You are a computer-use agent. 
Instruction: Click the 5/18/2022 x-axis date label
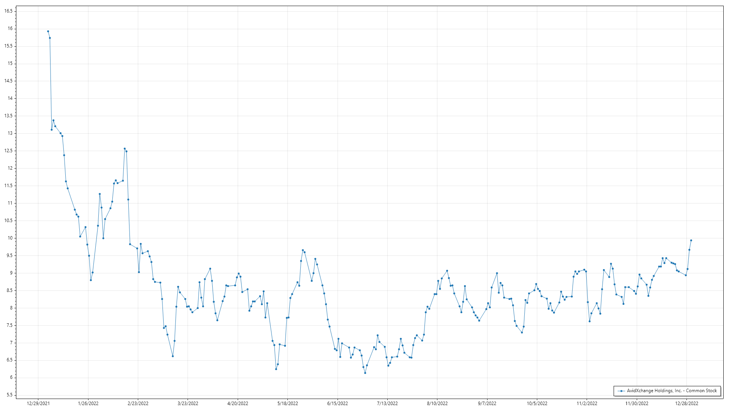287,404
